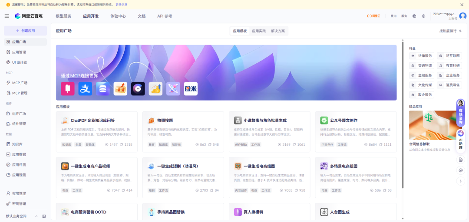Open the orange 阿里云 logo link
469x222 pixels.
pos(373,16)
